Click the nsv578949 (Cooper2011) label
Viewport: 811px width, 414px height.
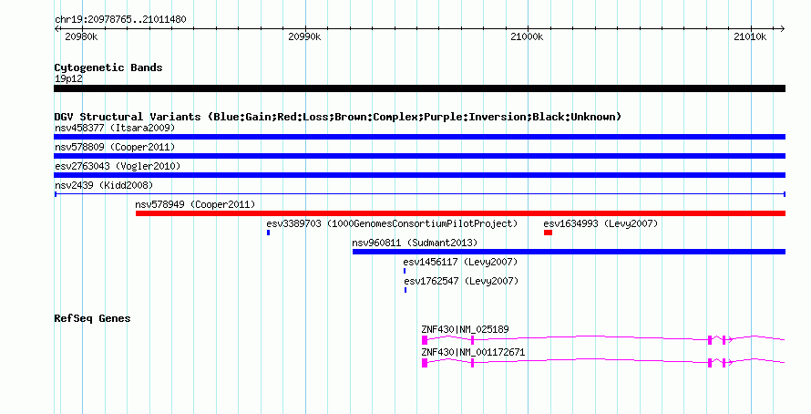coord(195,204)
